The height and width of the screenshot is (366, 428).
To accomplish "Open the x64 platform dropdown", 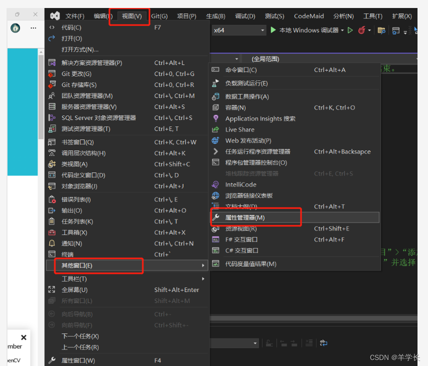I will 262,30.
